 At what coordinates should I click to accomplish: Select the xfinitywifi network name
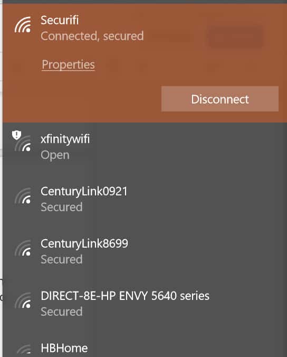click(65, 139)
